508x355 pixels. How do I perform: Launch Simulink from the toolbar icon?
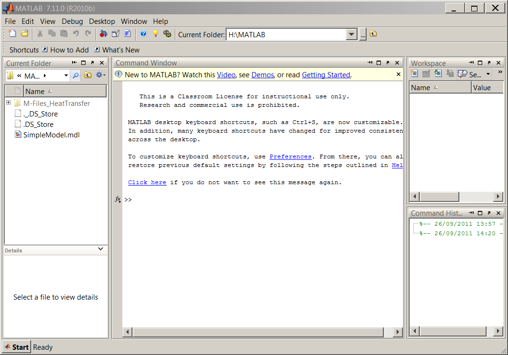[x=103, y=34]
